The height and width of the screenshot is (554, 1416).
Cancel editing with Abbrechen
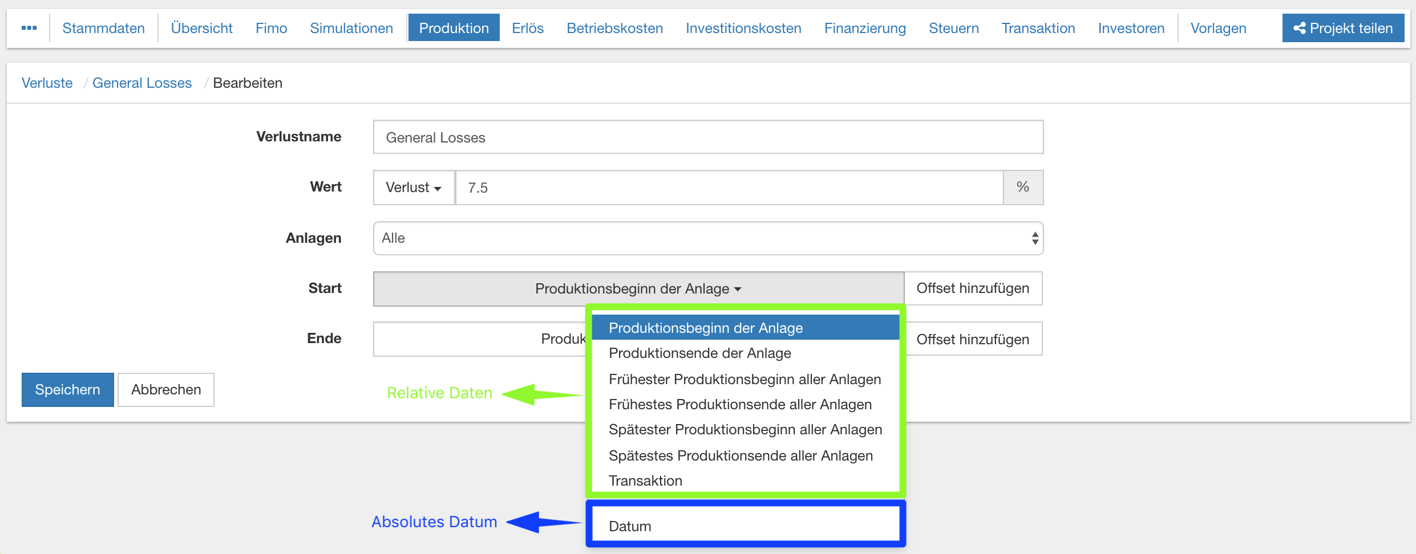(x=166, y=390)
